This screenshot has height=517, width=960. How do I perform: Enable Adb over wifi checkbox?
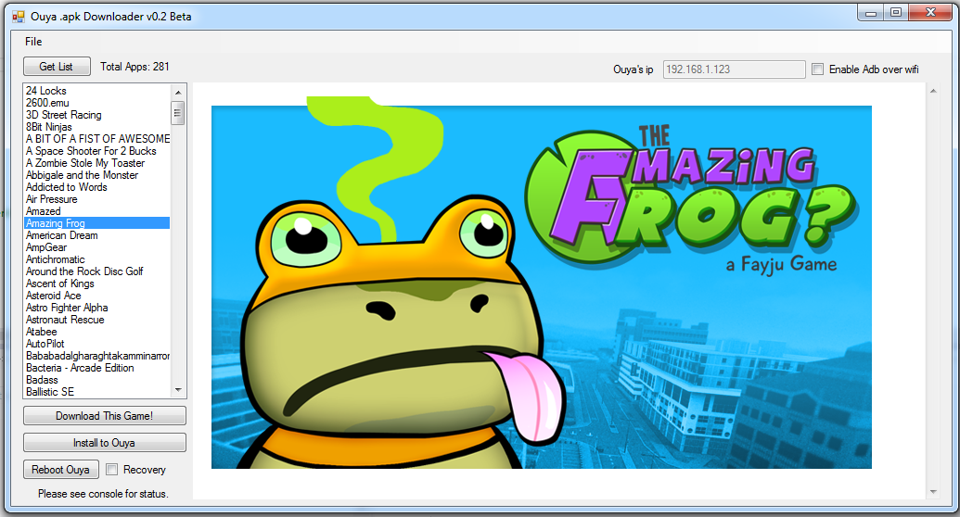[817, 69]
